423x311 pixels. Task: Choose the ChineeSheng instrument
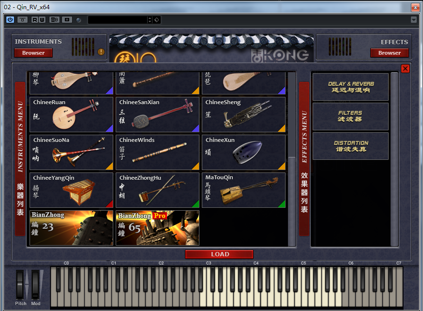pos(243,115)
